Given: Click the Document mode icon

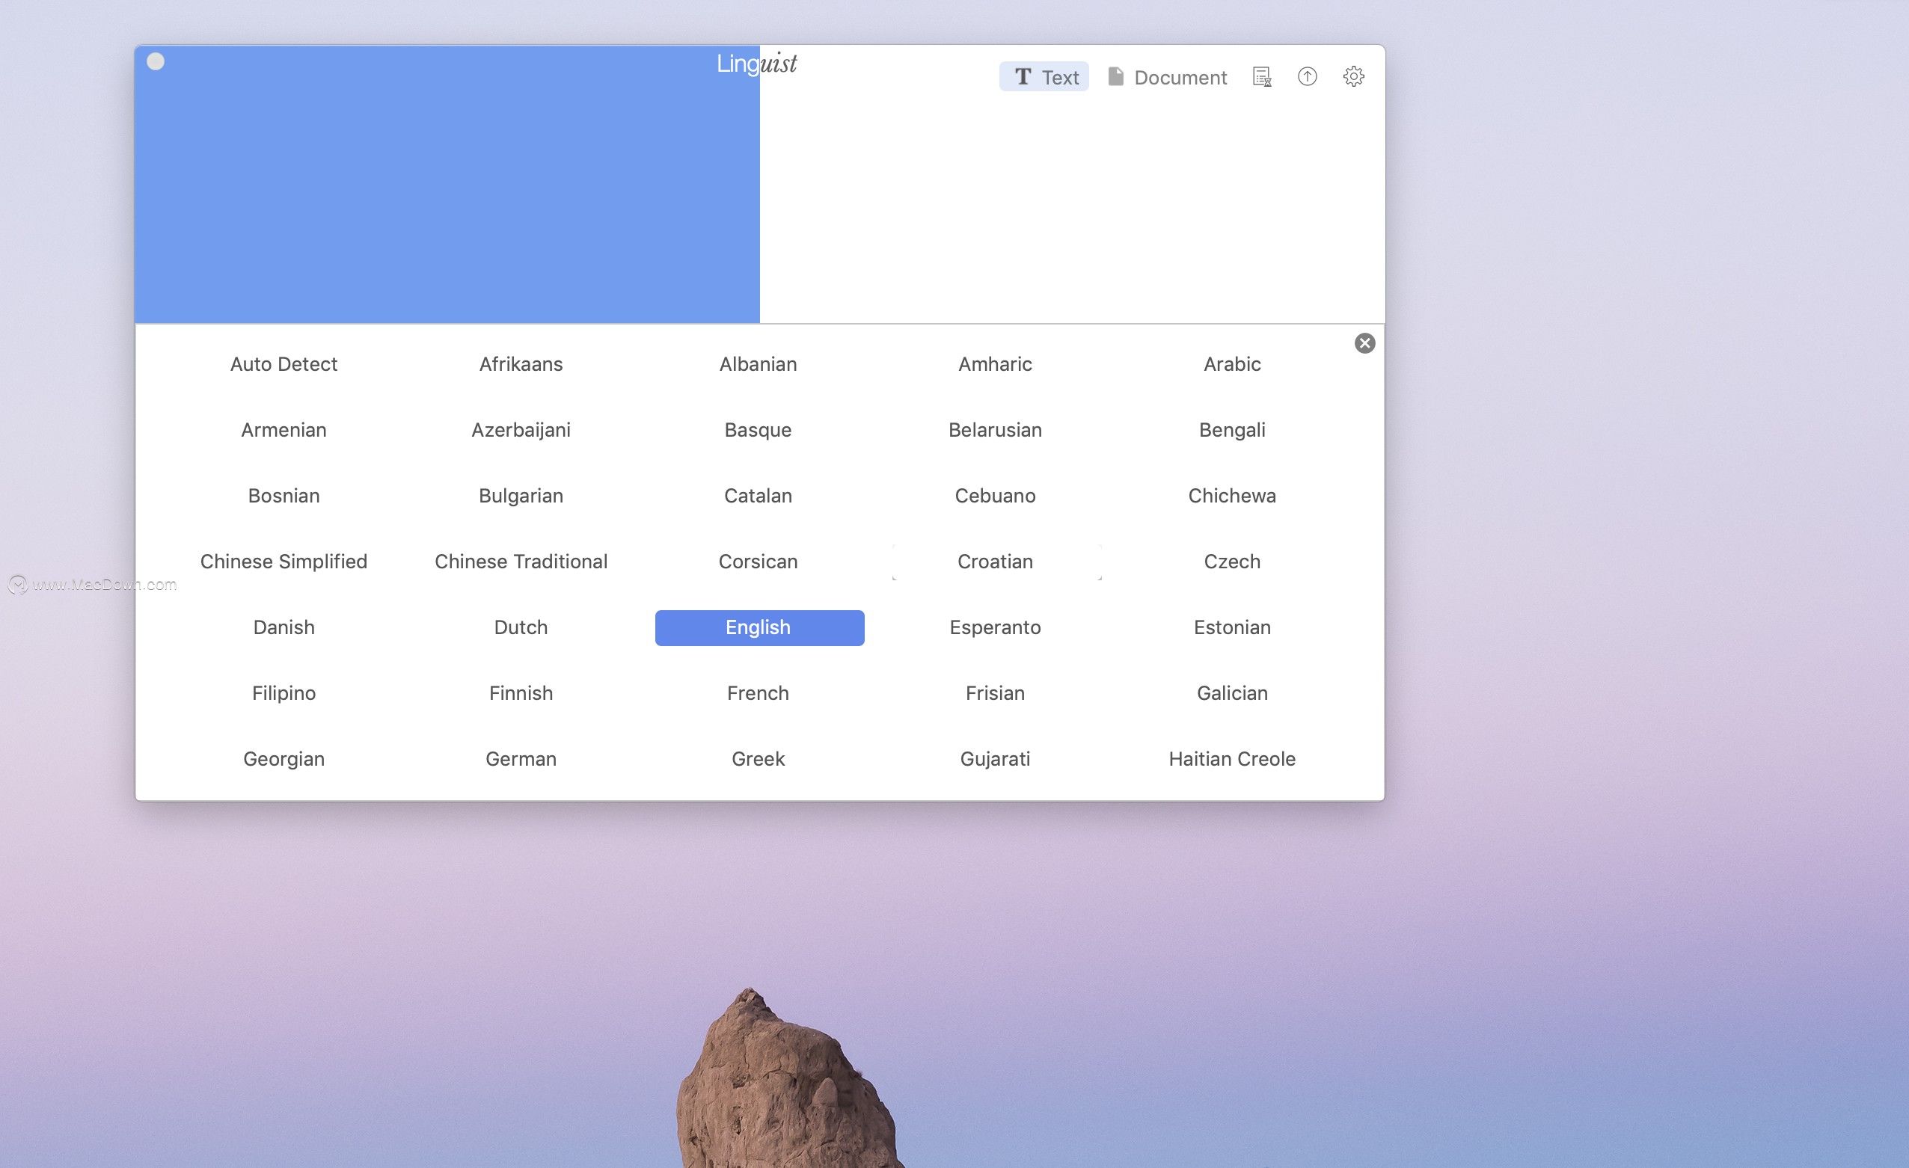Looking at the screenshot, I should click(x=1166, y=76).
